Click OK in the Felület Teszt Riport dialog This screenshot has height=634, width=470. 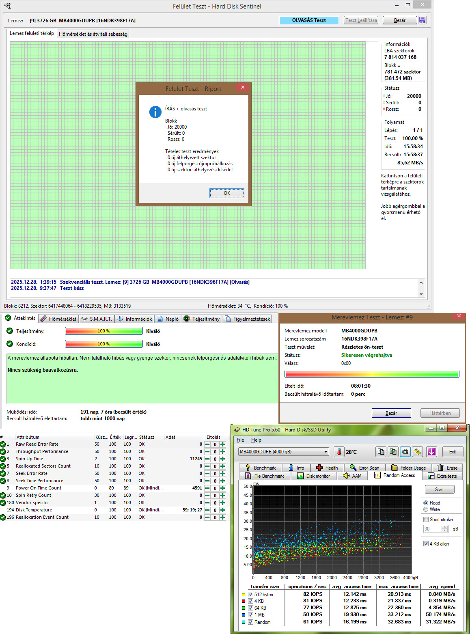click(x=227, y=193)
